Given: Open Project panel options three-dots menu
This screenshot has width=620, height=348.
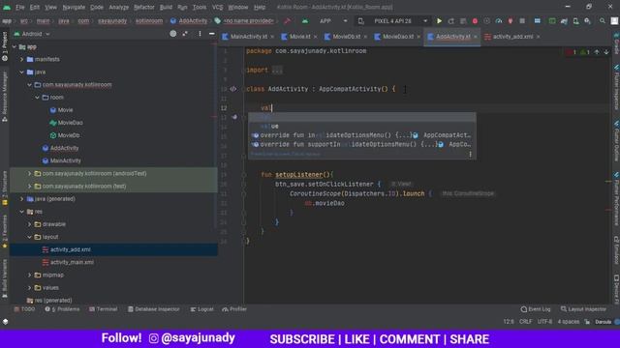Looking at the screenshot, I should [200, 34].
